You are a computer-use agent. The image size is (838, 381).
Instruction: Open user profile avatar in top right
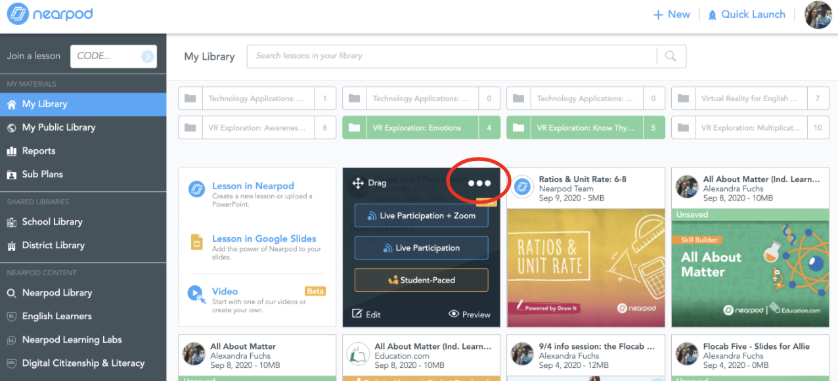pos(818,15)
